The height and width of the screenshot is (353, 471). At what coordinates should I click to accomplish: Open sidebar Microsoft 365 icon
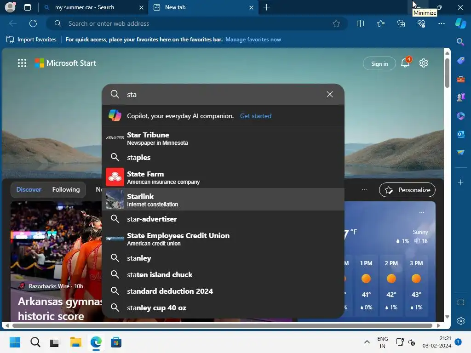[x=460, y=116]
